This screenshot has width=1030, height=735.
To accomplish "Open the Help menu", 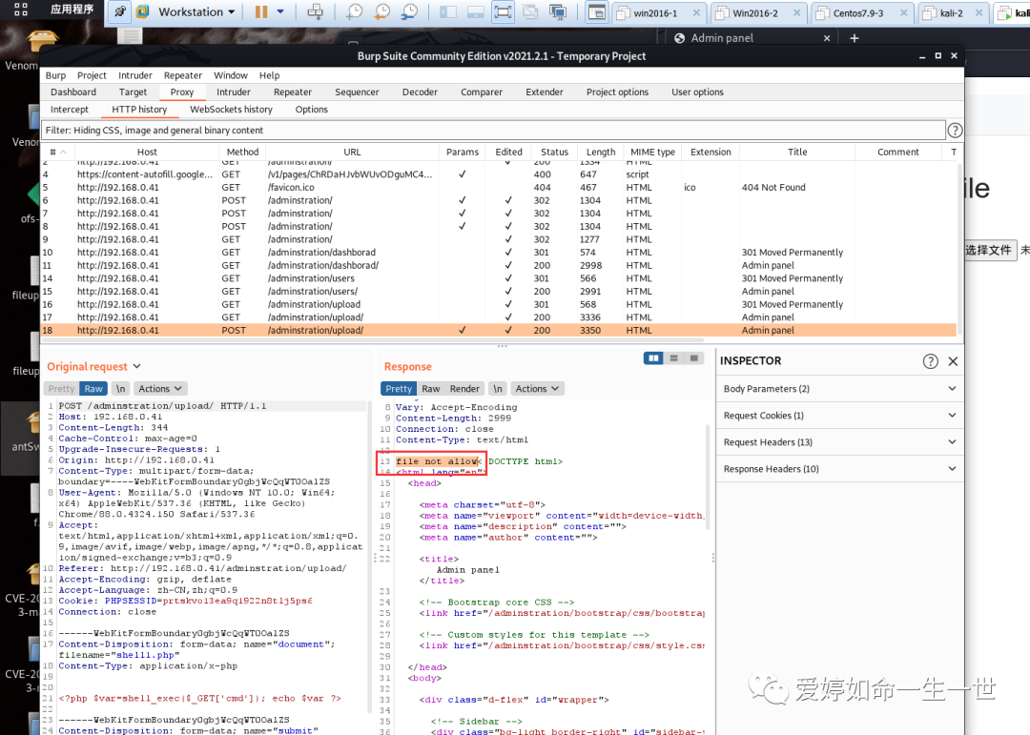I will coord(269,75).
